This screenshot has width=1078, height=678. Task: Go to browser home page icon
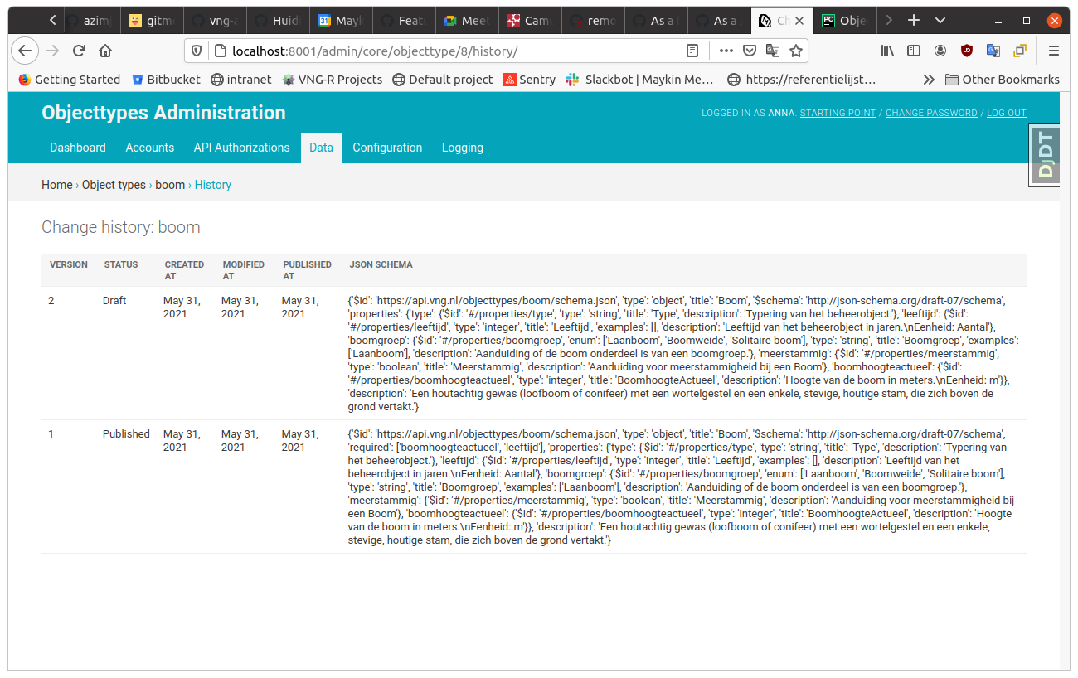(105, 51)
